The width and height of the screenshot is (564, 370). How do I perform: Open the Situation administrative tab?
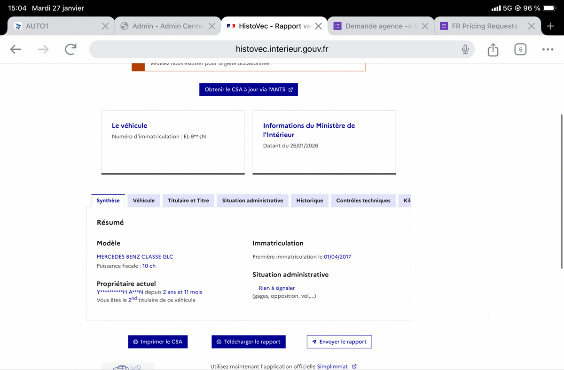coord(252,200)
